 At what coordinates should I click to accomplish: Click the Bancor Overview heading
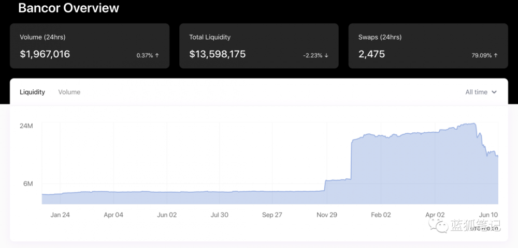point(68,8)
